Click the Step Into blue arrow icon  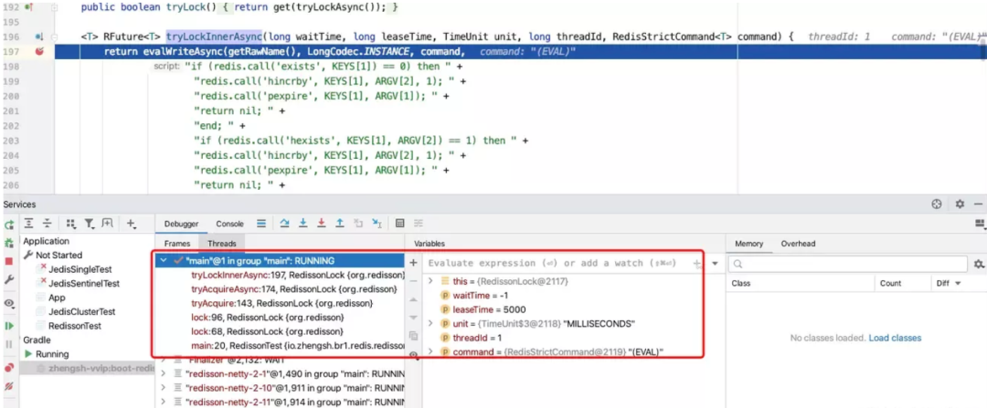tap(302, 224)
